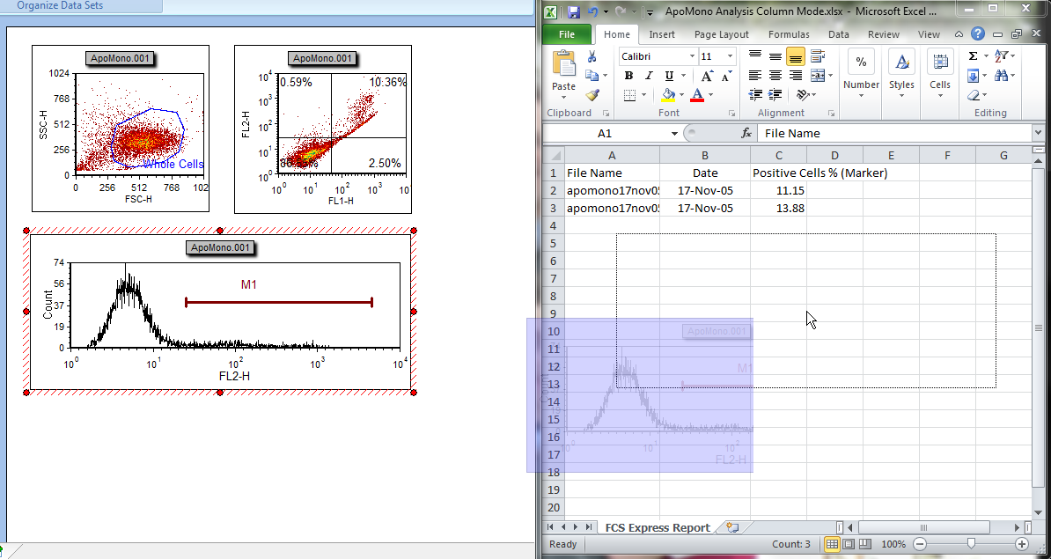Toggle Bold formatting in Excel
The height and width of the screenshot is (559, 1051).
click(628, 76)
